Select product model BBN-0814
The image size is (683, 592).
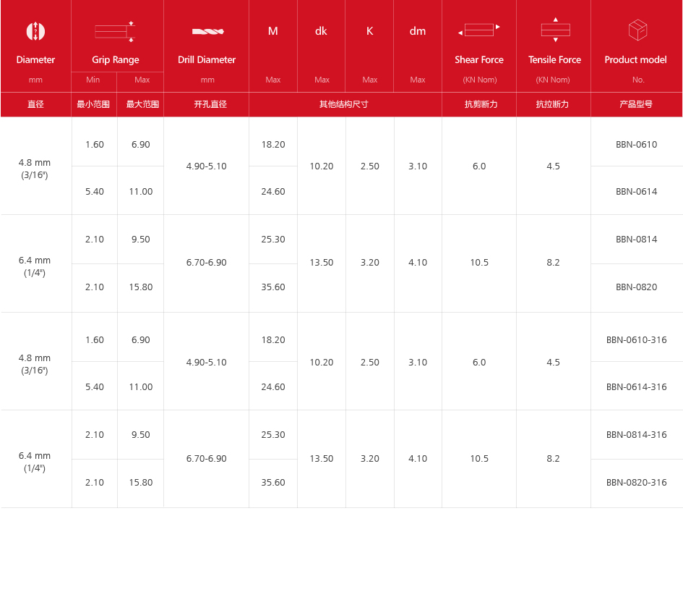click(637, 240)
